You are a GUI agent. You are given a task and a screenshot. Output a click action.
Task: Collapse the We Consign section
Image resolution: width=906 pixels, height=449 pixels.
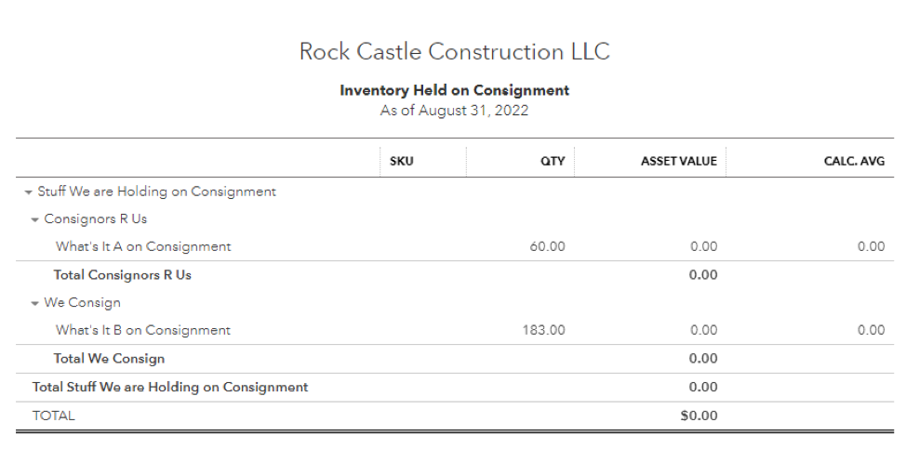coord(35,304)
